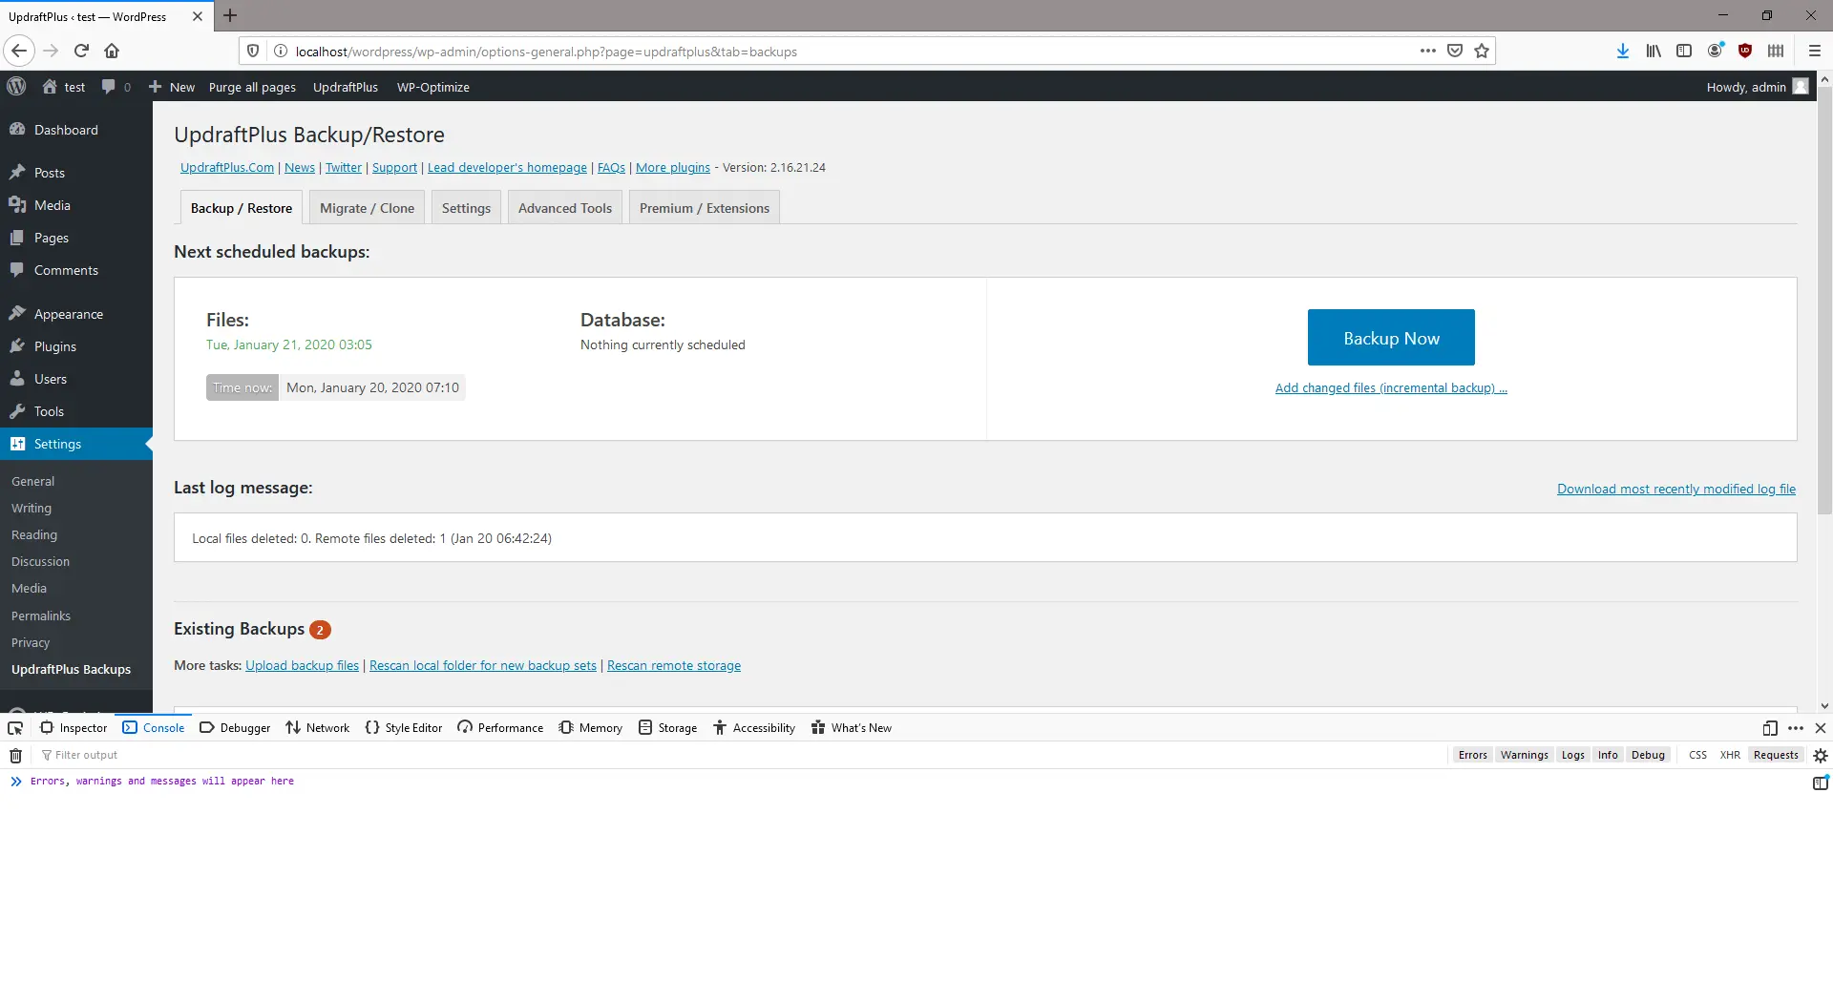
Task: Open Permalinks settings submenu
Action: pos(41,616)
